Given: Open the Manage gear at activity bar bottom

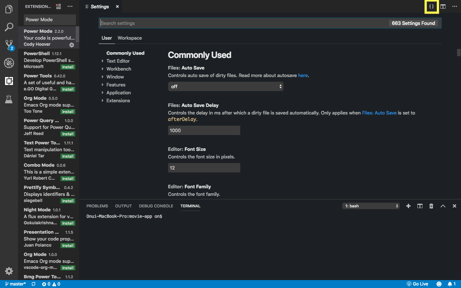Looking at the screenshot, I should pos(9,271).
